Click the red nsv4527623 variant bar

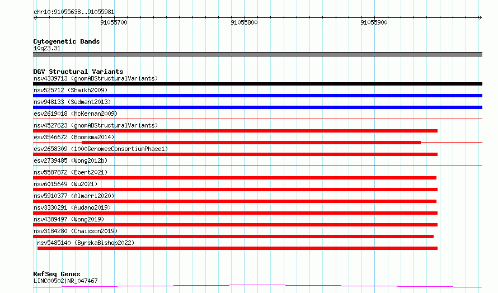pyautogui.click(x=236, y=131)
